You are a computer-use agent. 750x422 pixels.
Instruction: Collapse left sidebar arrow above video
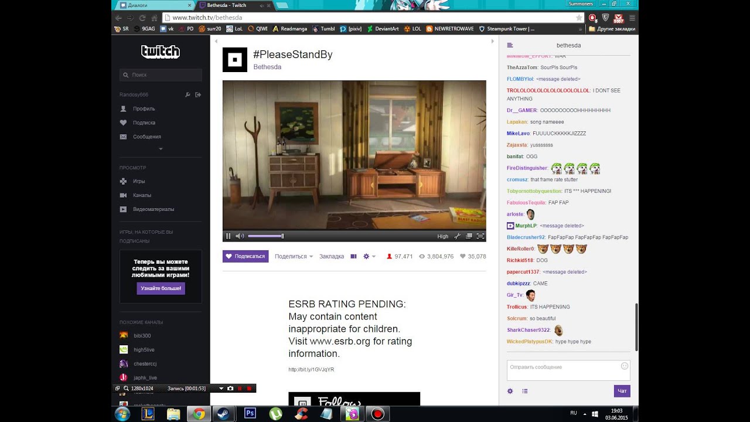(216, 41)
